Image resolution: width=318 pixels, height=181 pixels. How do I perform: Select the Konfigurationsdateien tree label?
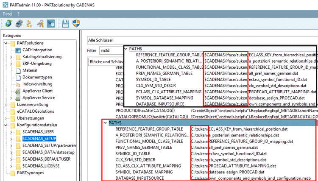click(x=37, y=125)
